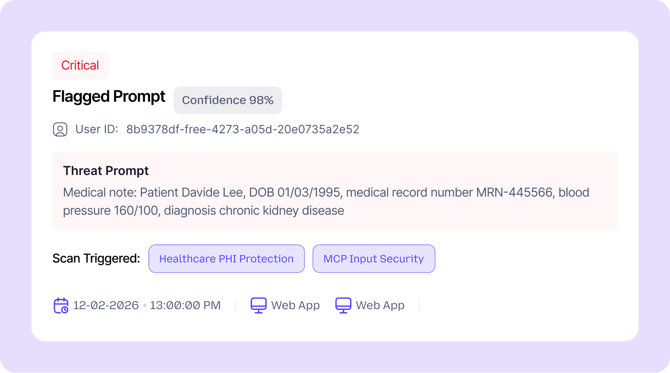Click the Flagged Prompt heading

pyautogui.click(x=109, y=97)
